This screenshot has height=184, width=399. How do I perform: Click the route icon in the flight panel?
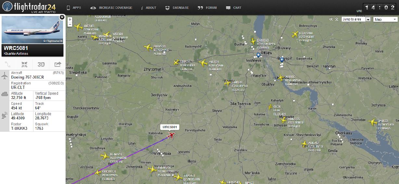click(8, 64)
